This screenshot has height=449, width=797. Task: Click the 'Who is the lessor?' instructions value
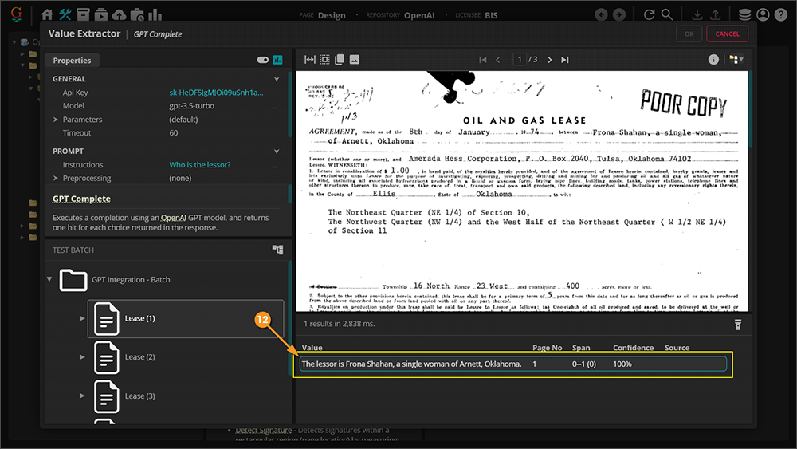(x=200, y=165)
